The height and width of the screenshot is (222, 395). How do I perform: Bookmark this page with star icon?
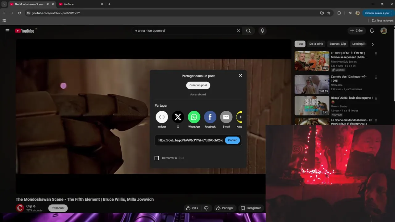tap(329, 13)
